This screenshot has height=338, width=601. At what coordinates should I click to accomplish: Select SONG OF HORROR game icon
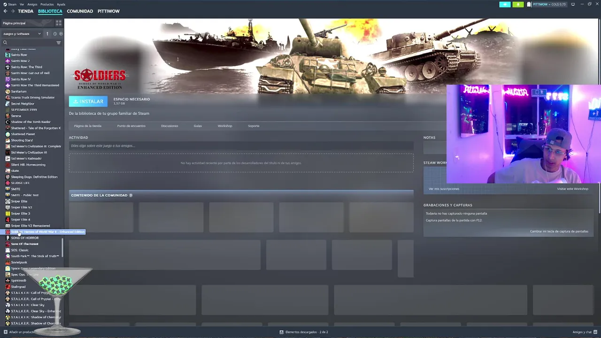(8, 238)
